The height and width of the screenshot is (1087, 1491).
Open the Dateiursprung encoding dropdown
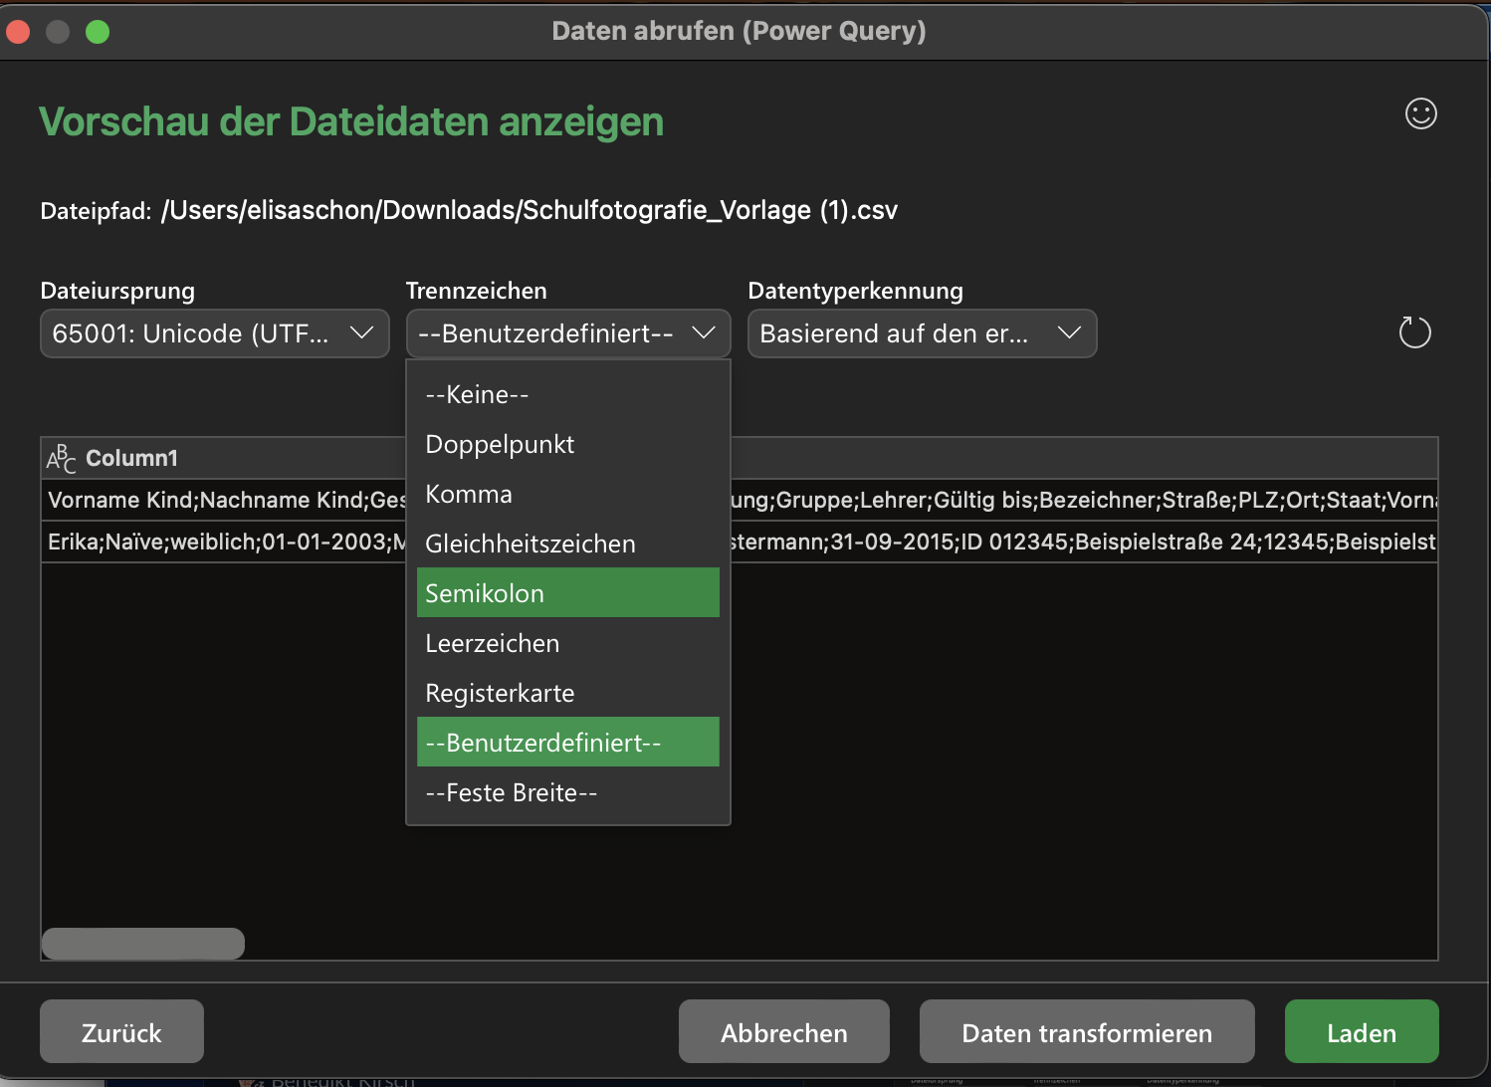(x=214, y=333)
